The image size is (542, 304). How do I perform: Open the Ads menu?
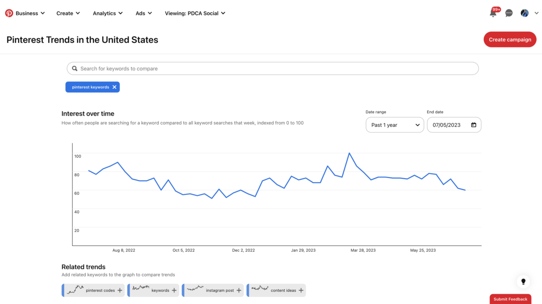point(144,13)
